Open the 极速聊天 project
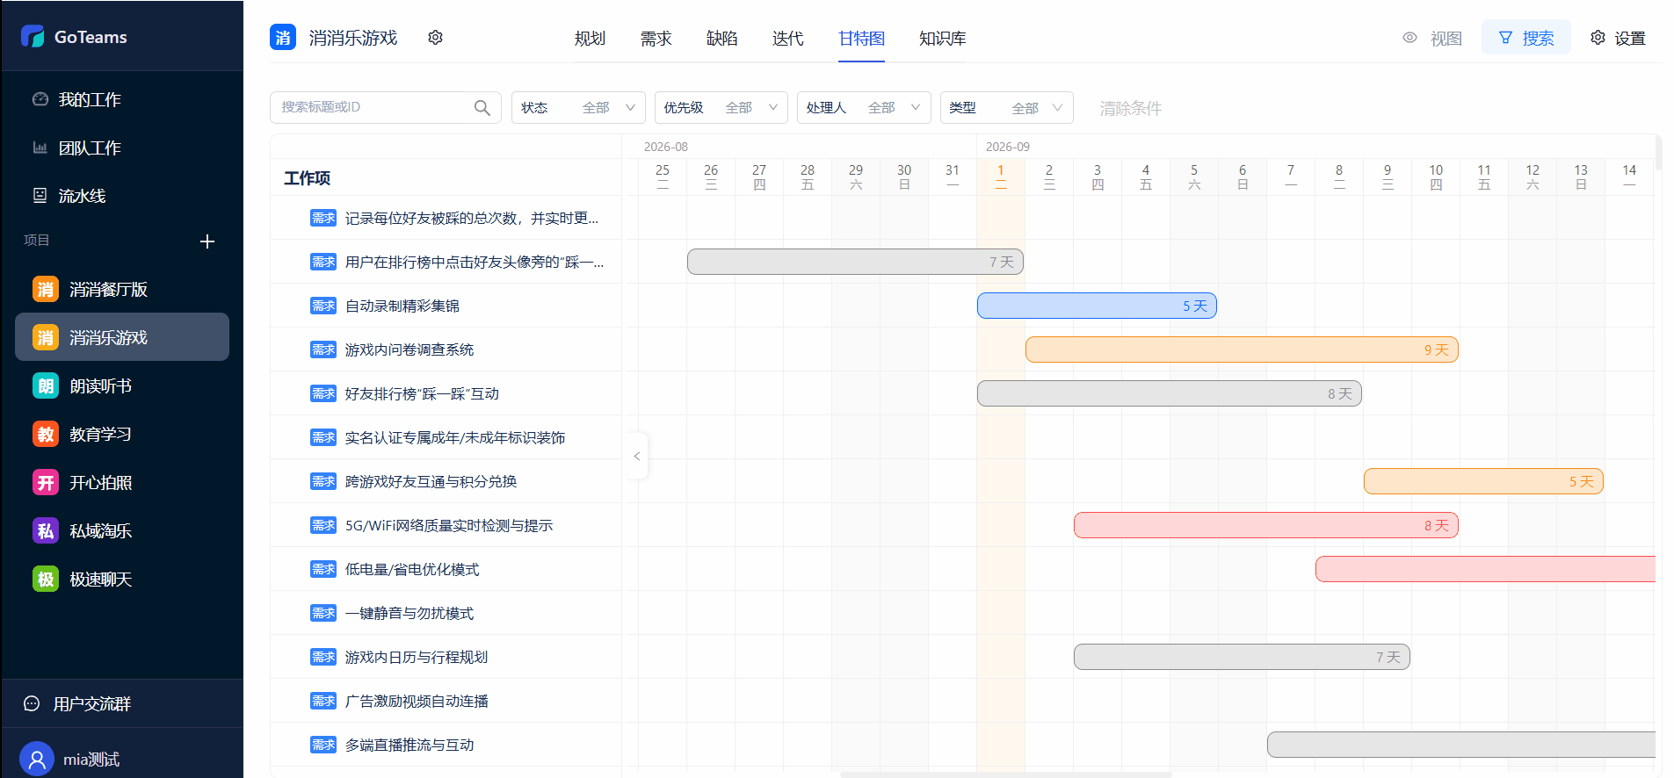 click(122, 579)
